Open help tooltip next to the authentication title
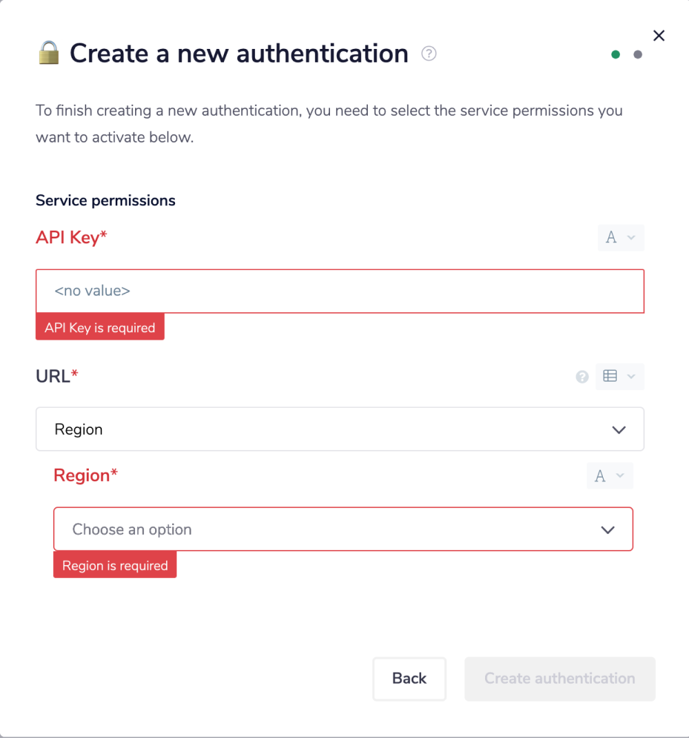This screenshot has width=689, height=738. coord(429,54)
